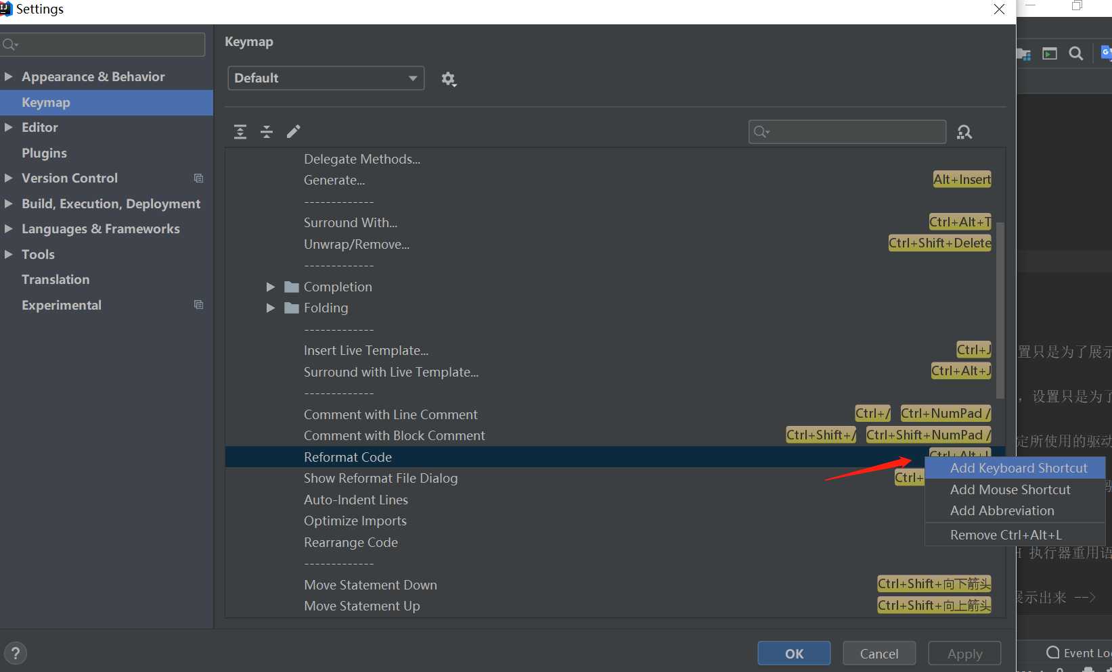Expand Version Control settings arrow
Viewport: 1112px width, 672px height.
coord(8,178)
